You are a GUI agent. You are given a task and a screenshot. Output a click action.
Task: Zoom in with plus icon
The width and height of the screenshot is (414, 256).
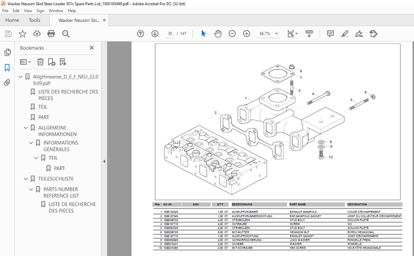tap(246, 34)
